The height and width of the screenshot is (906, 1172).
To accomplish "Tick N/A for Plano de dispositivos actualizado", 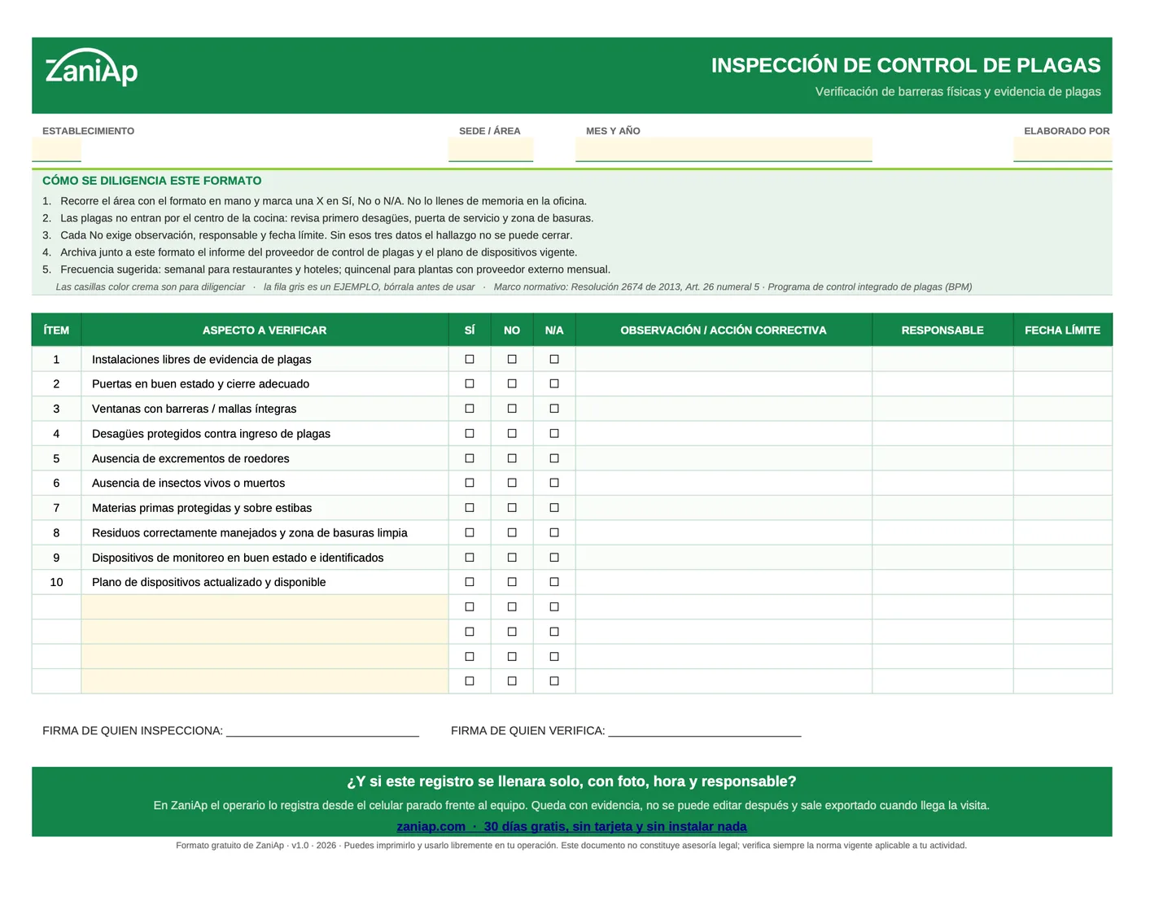I will point(554,582).
